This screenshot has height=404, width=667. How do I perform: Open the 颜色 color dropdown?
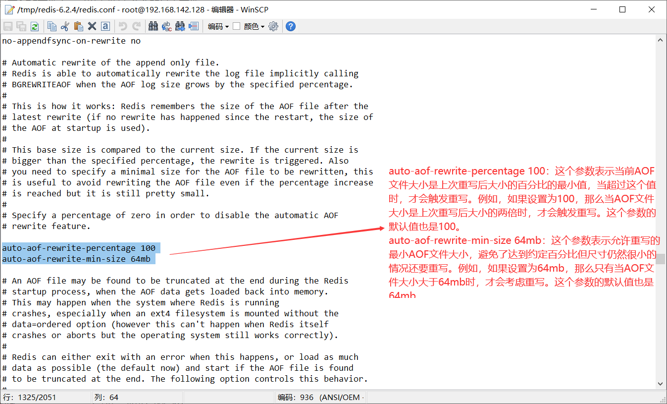pyautogui.click(x=255, y=26)
